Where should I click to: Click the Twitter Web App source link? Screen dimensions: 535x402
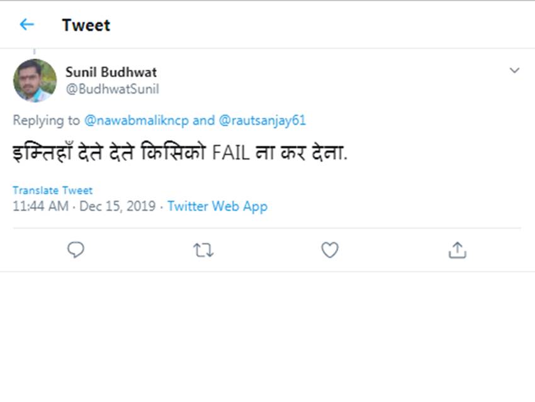click(217, 206)
